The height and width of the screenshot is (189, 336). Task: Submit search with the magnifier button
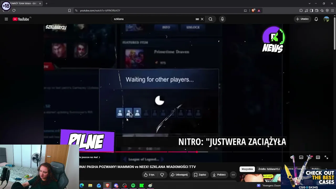211,19
